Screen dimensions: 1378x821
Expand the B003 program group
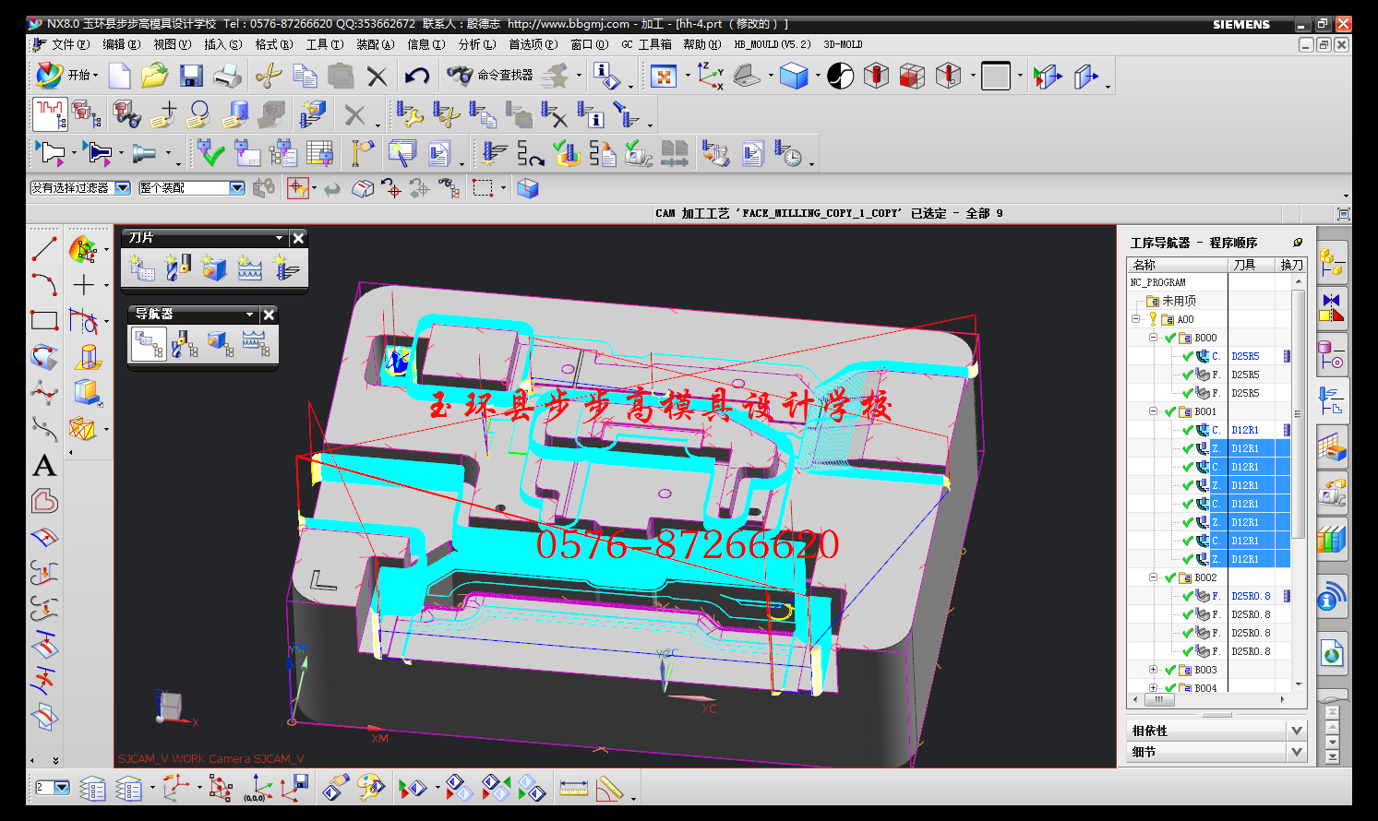1153,670
